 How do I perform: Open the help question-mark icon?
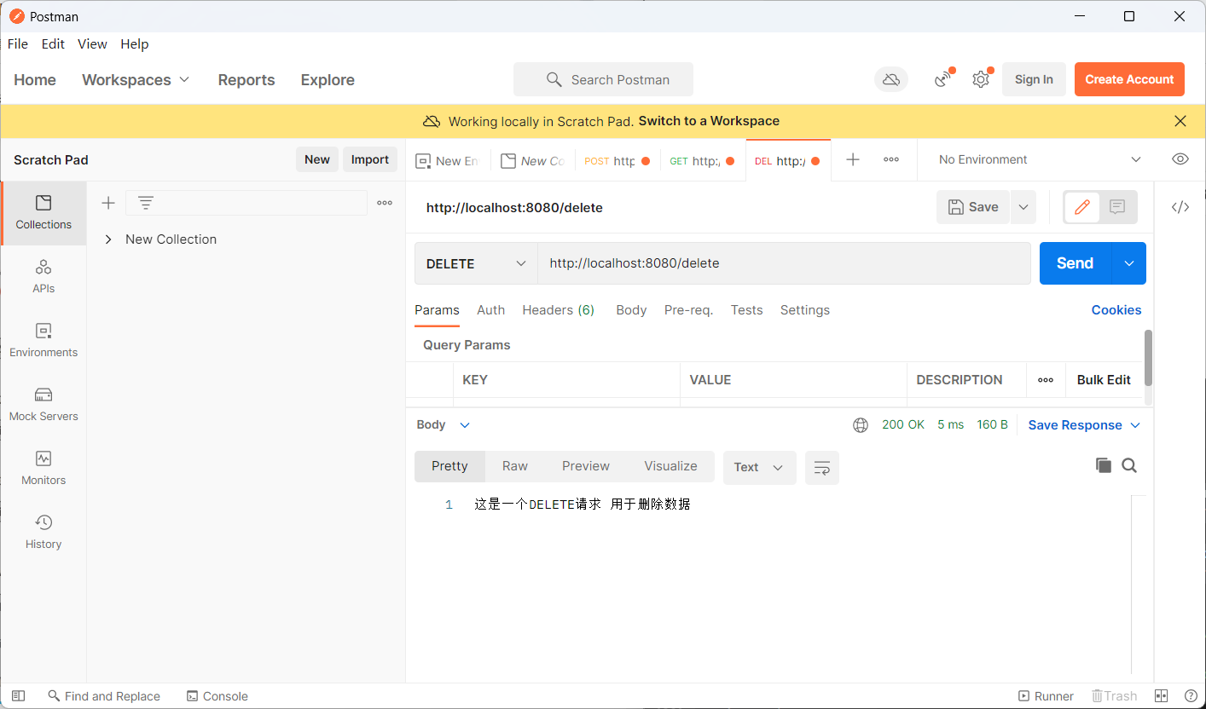coord(1191,696)
